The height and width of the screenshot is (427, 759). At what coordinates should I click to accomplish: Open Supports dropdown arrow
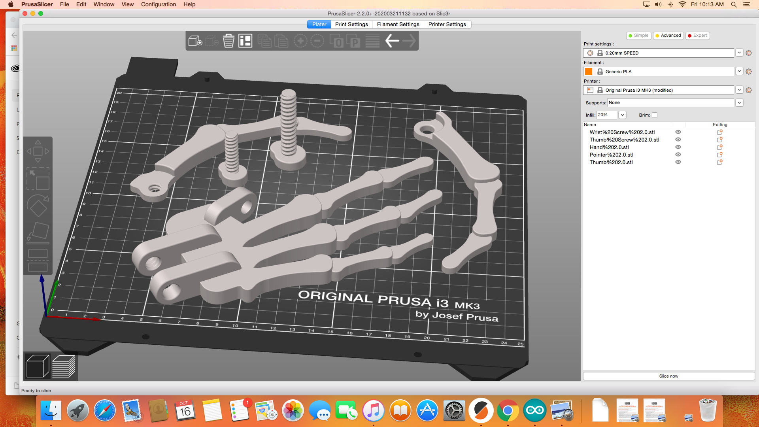tap(739, 103)
